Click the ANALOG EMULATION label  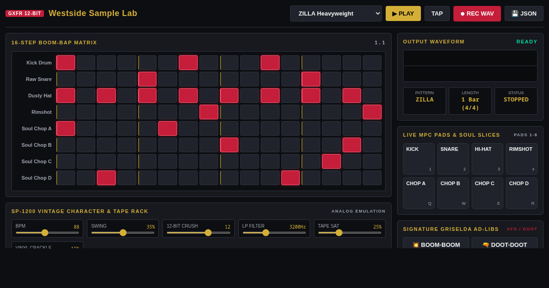coord(359,211)
